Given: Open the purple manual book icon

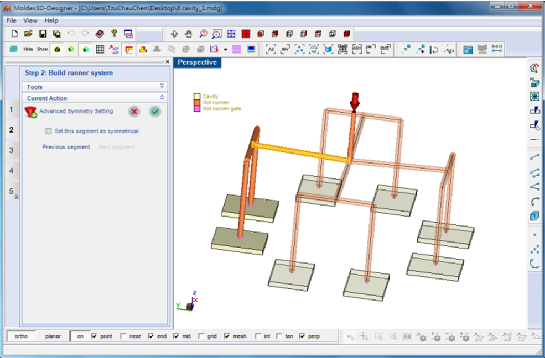Looking at the screenshot, I should (x=100, y=34).
